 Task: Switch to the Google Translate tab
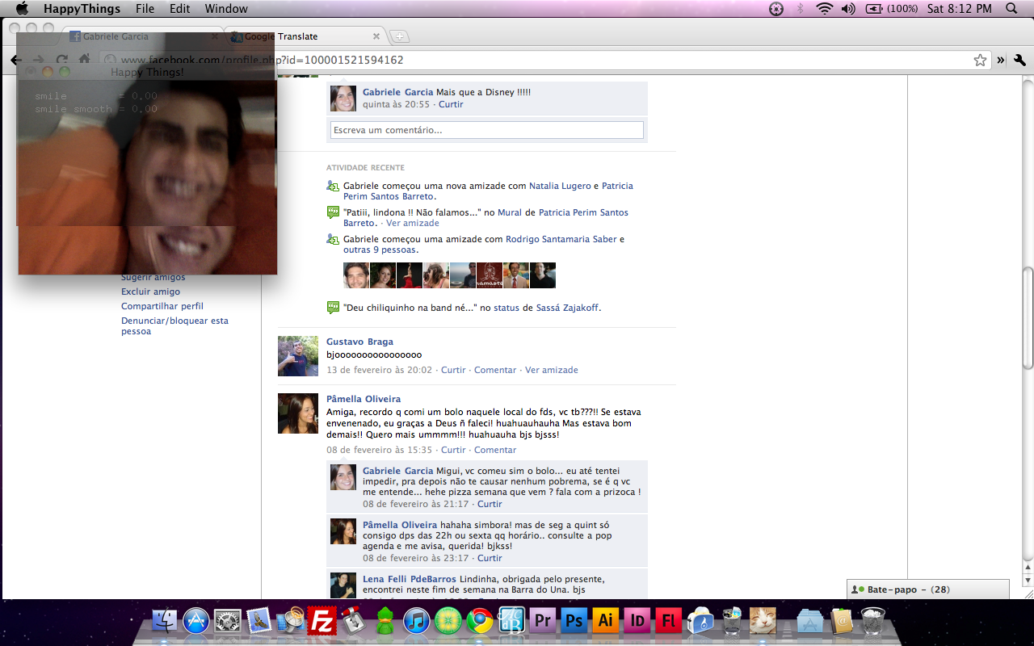coord(303,36)
